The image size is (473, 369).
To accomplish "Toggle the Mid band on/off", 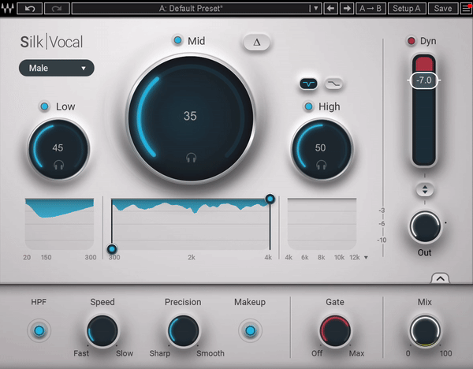I will pyautogui.click(x=177, y=40).
